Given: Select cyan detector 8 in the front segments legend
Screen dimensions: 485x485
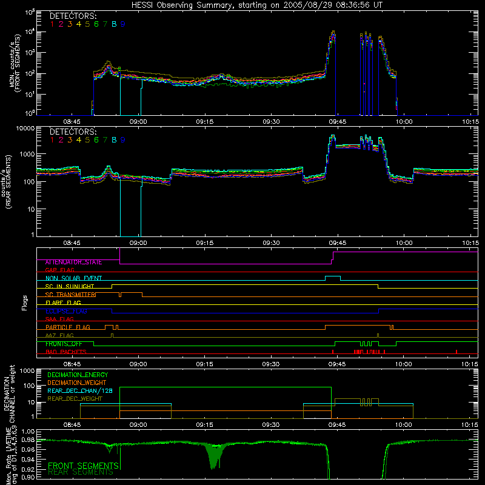Looking at the screenshot, I should pyautogui.click(x=114, y=24).
